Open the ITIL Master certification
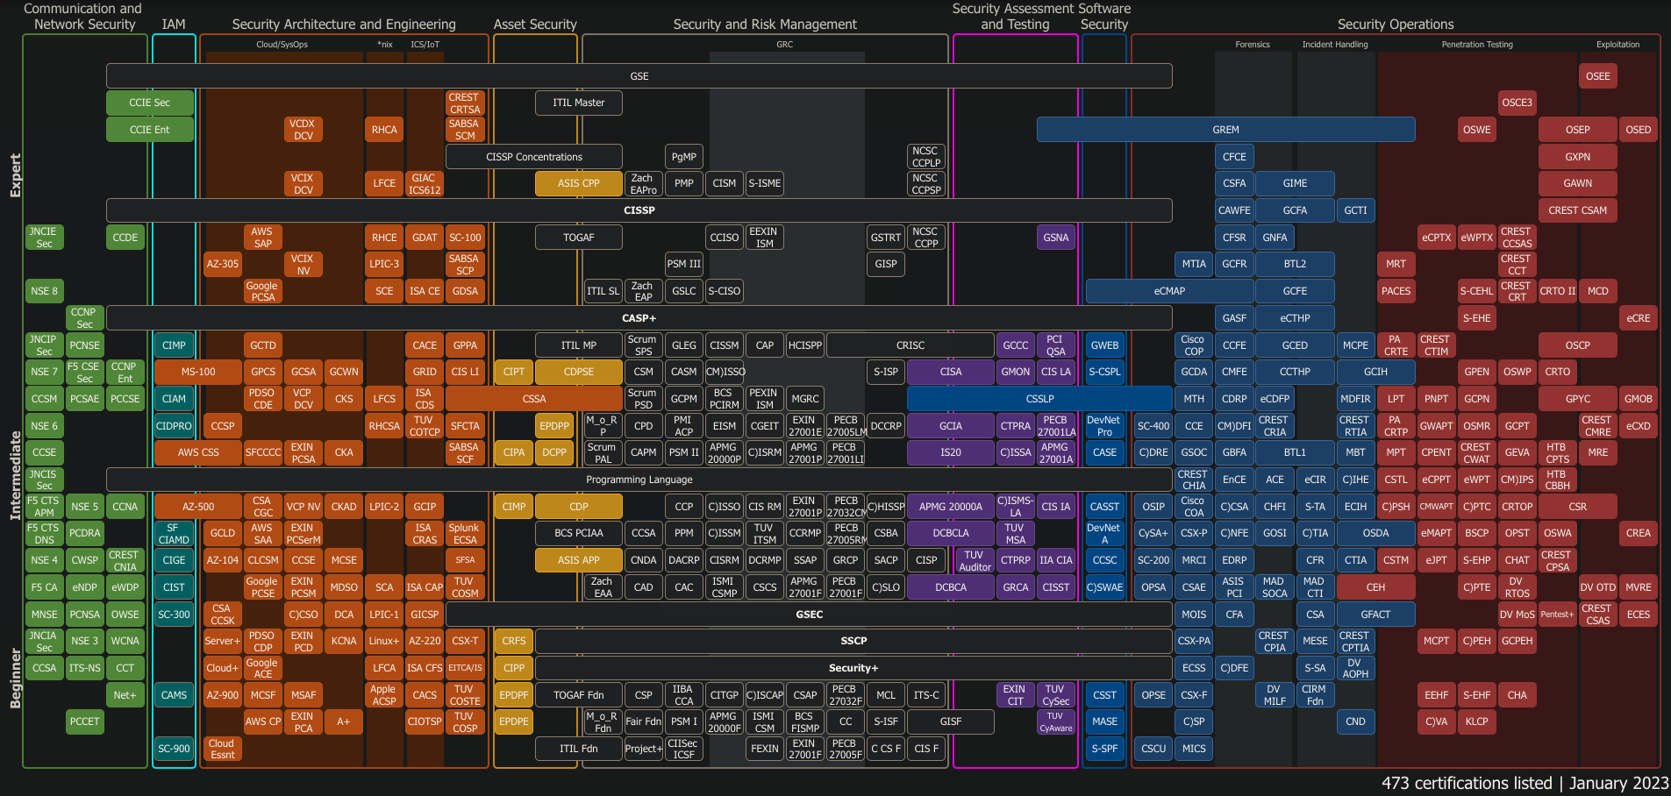Viewport: 1671px width, 796px height. (579, 103)
